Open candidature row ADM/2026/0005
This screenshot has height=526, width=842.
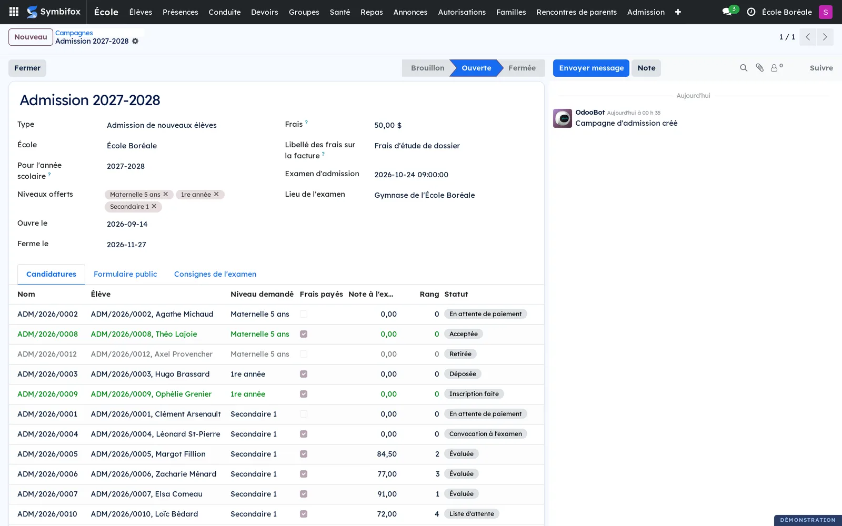276,454
